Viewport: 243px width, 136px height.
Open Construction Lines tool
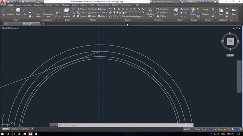[x=48, y=12]
